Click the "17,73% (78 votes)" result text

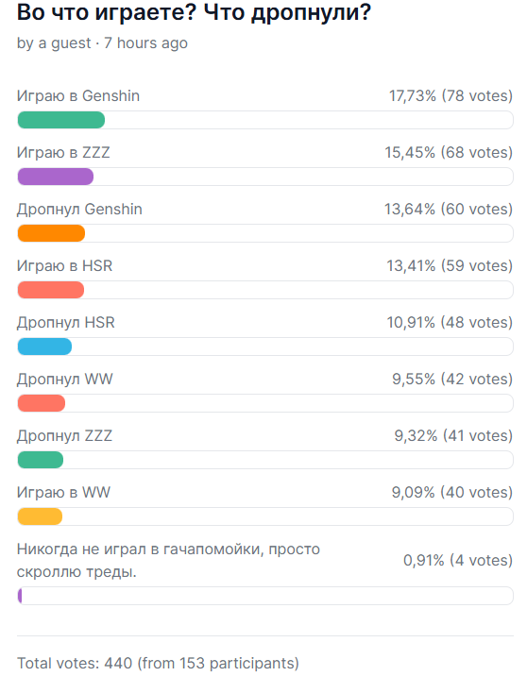click(x=450, y=96)
